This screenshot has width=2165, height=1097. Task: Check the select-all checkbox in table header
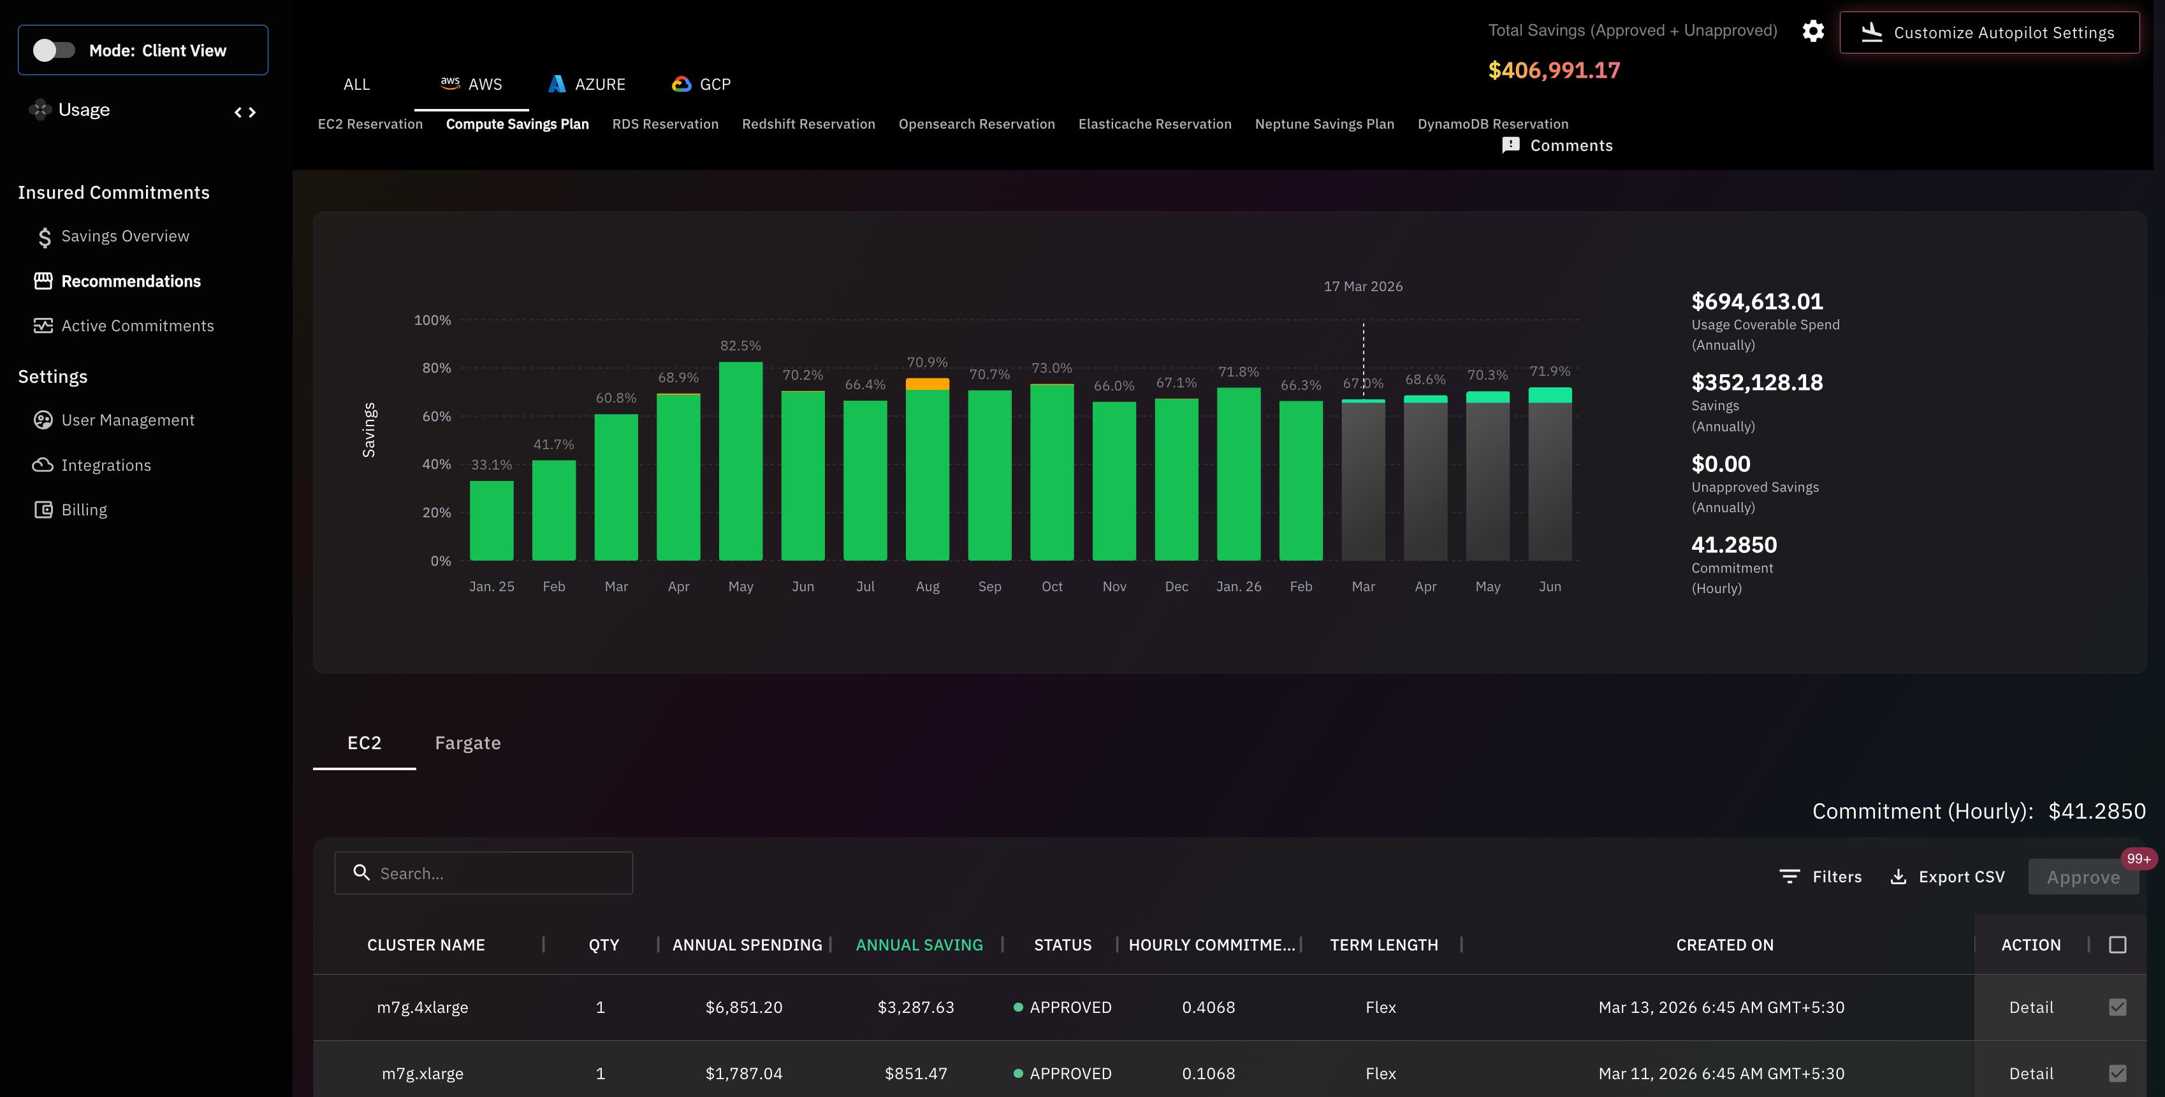click(2117, 945)
